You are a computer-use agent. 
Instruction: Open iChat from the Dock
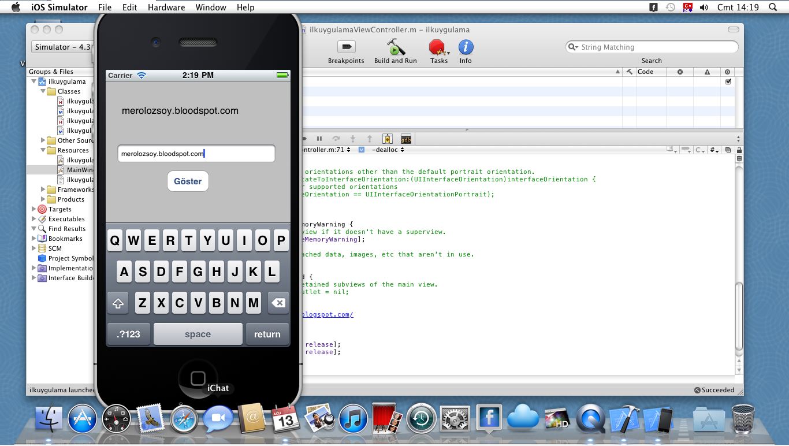[218, 418]
